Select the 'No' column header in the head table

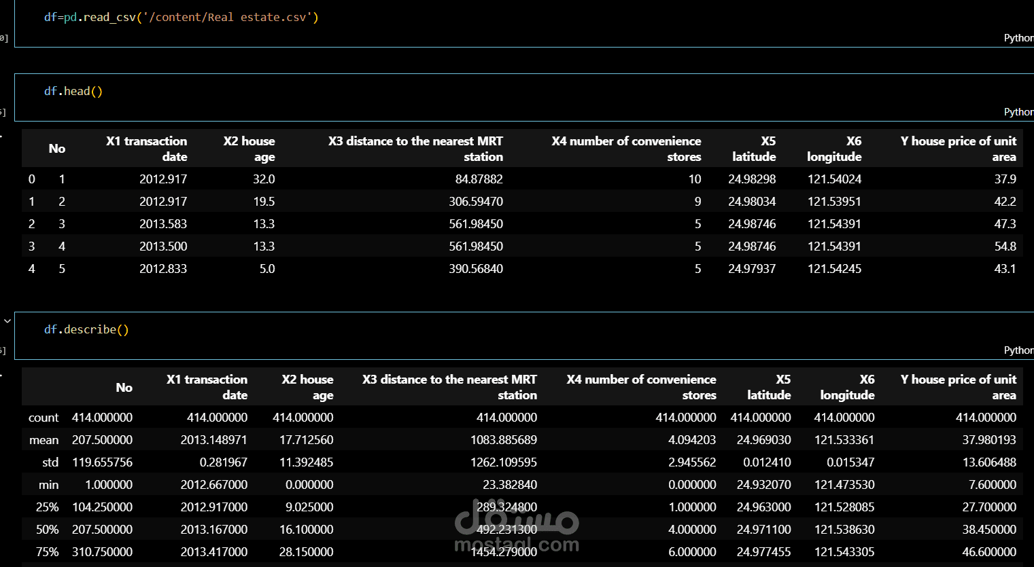(x=57, y=149)
